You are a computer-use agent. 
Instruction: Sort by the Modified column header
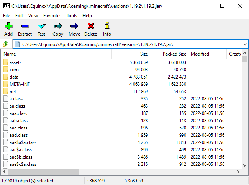pyautogui.click(x=207, y=54)
